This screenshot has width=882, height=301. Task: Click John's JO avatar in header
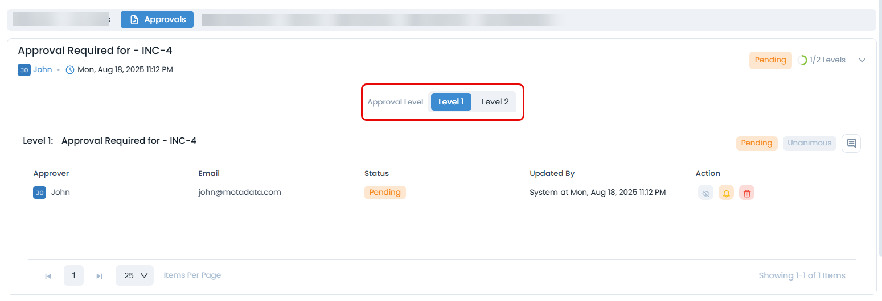click(x=24, y=70)
